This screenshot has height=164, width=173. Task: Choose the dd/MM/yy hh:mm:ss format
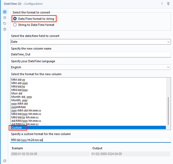point(88,124)
